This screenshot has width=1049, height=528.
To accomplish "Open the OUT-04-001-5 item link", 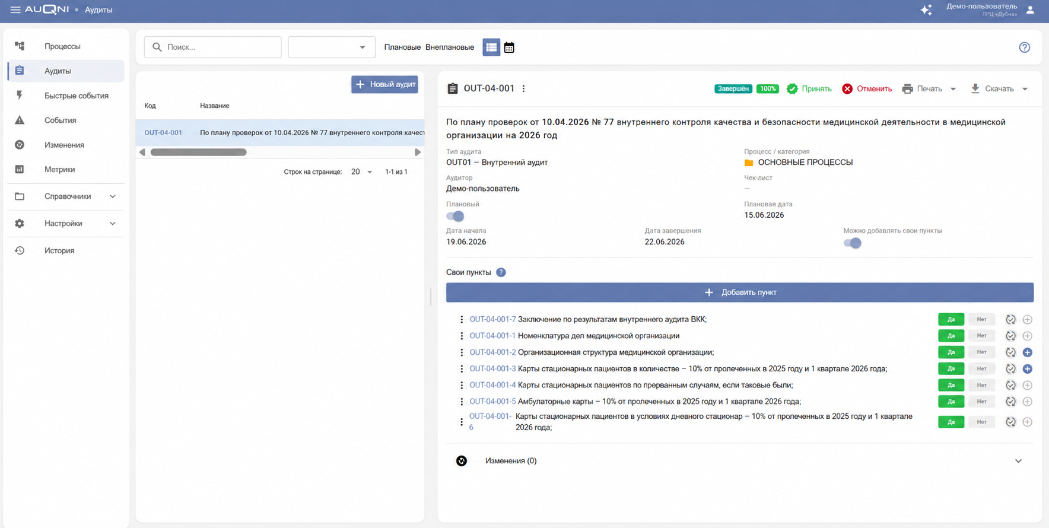I will (x=492, y=402).
